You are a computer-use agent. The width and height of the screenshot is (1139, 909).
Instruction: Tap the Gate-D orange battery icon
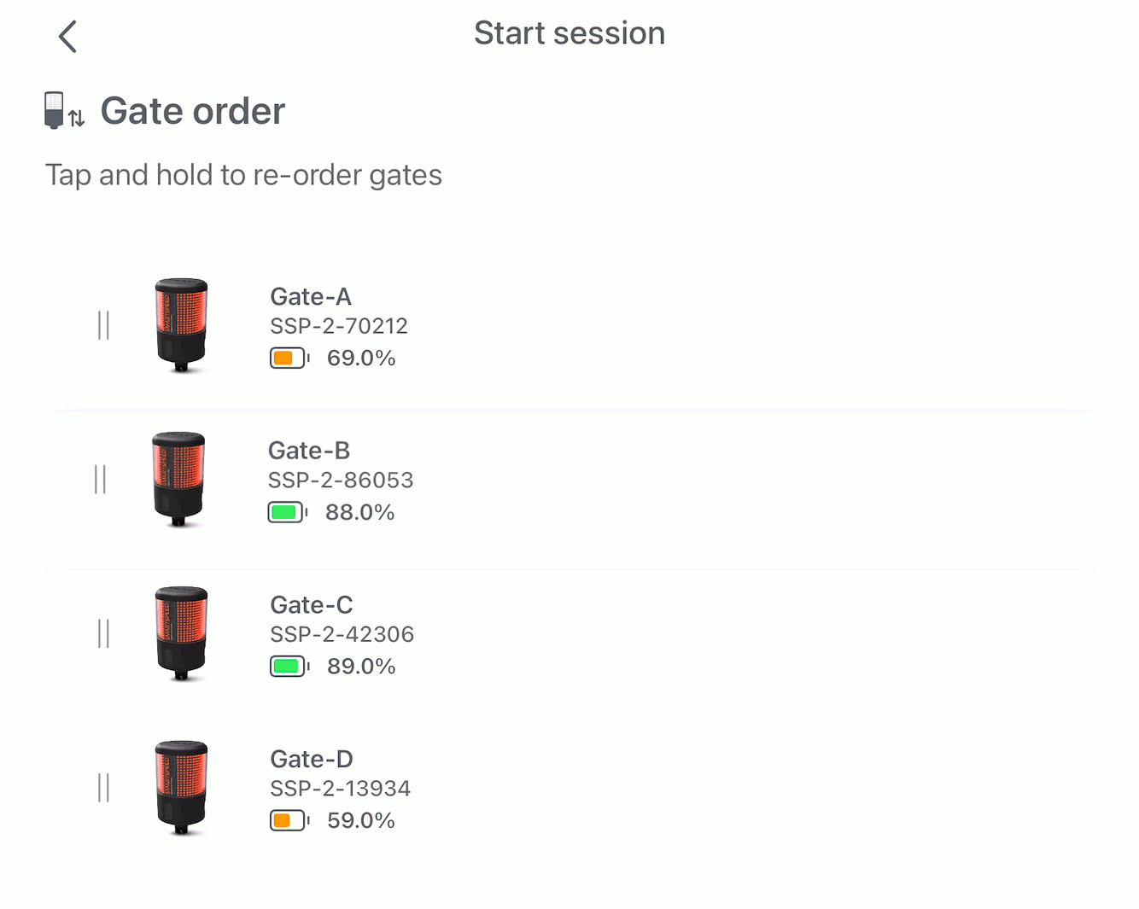tap(289, 821)
